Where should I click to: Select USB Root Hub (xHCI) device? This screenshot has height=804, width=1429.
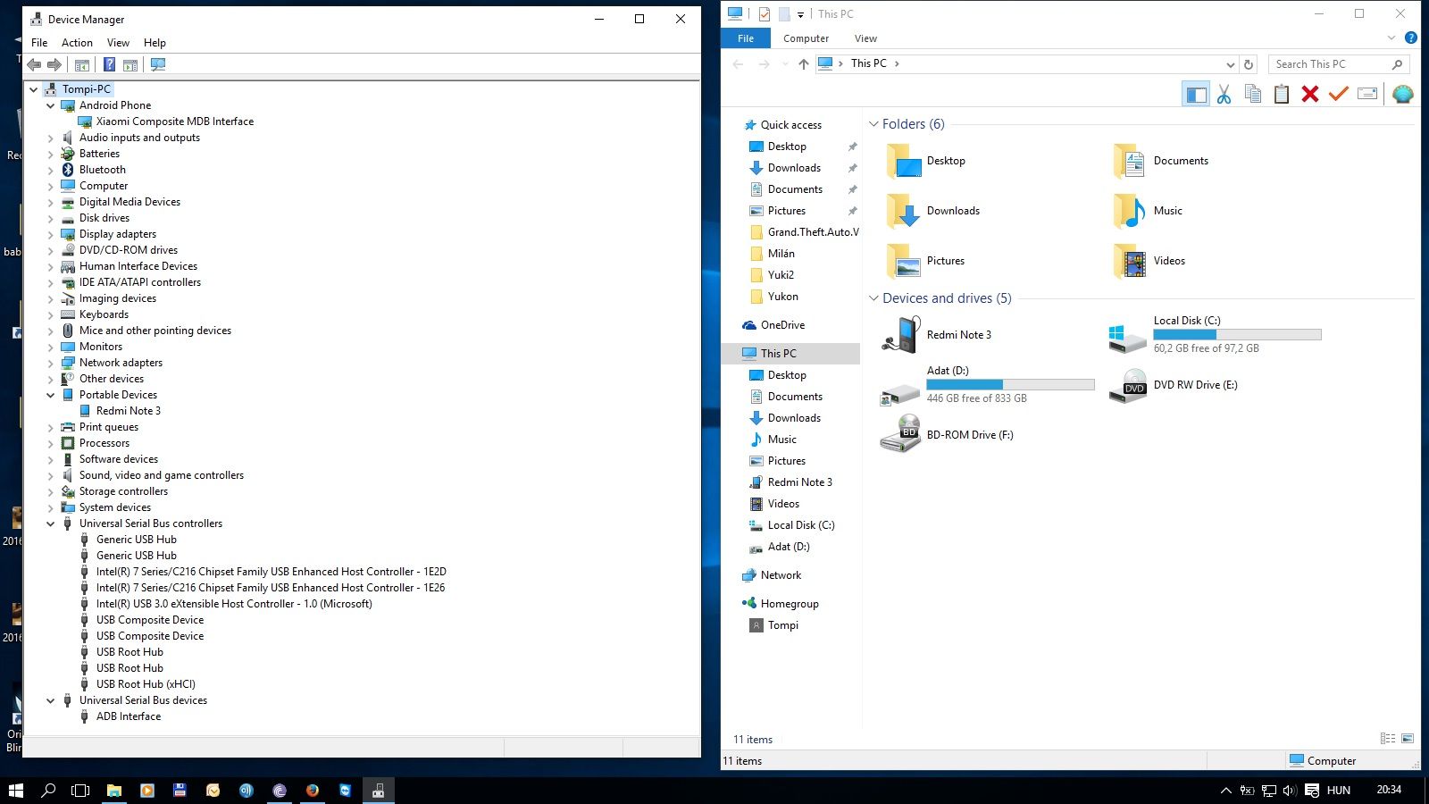pyautogui.click(x=146, y=684)
